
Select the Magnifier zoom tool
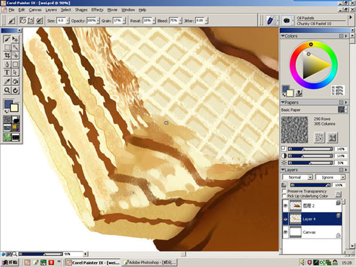coord(7,91)
